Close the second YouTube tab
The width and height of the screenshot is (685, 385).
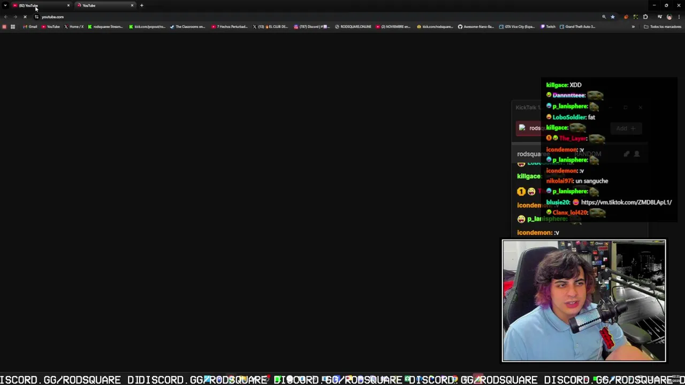132,5
